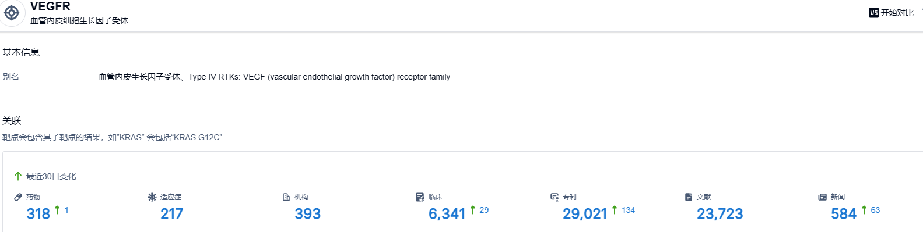Click the VEGFR title heading
923x232 pixels.
[x=50, y=6]
